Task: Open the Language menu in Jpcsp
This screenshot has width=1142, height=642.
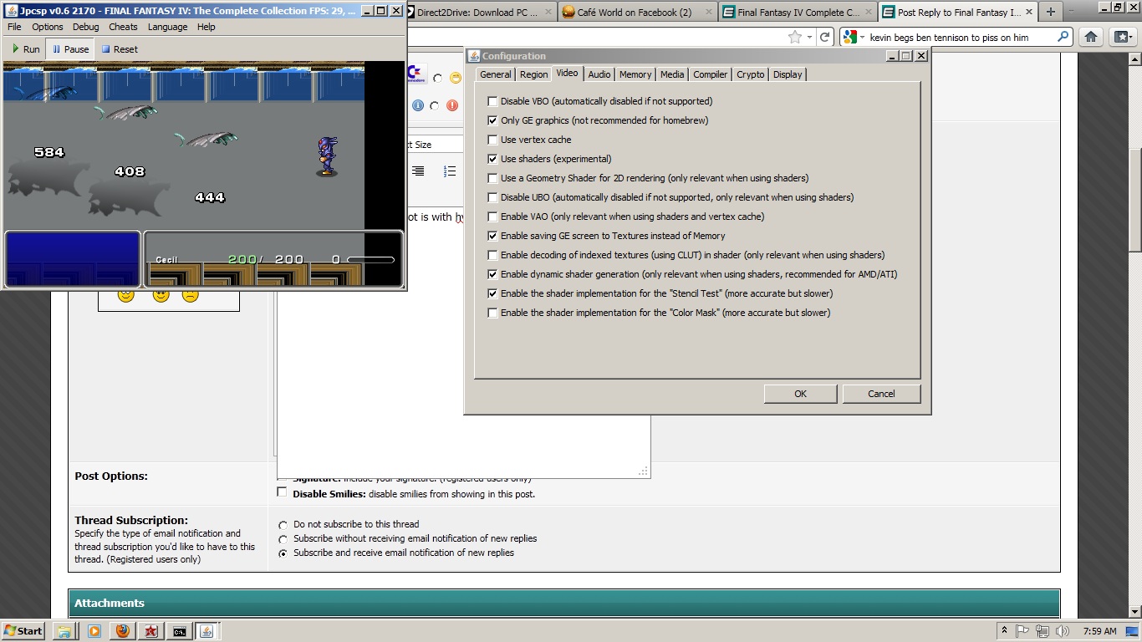Action: click(167, 27)
